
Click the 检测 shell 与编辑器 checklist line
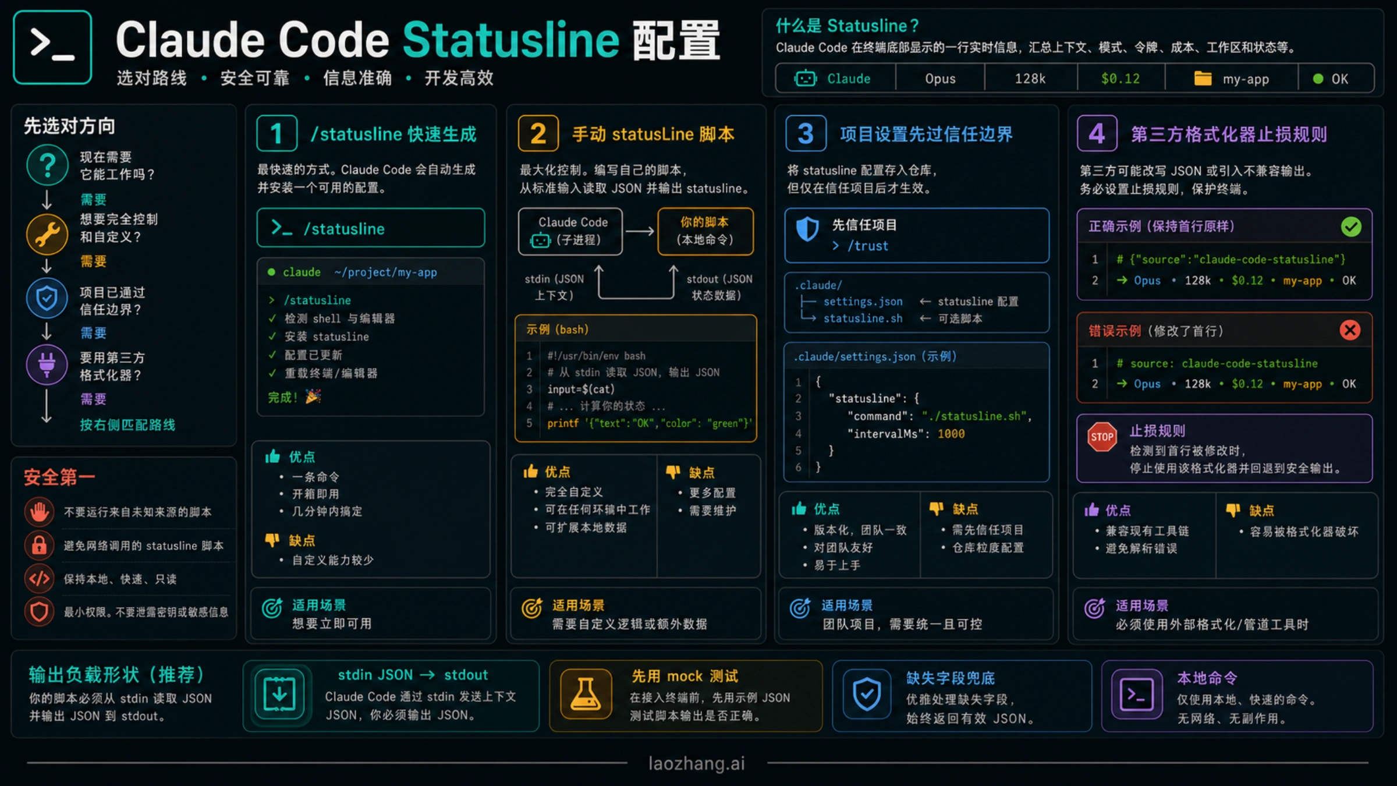click(331, 318)
